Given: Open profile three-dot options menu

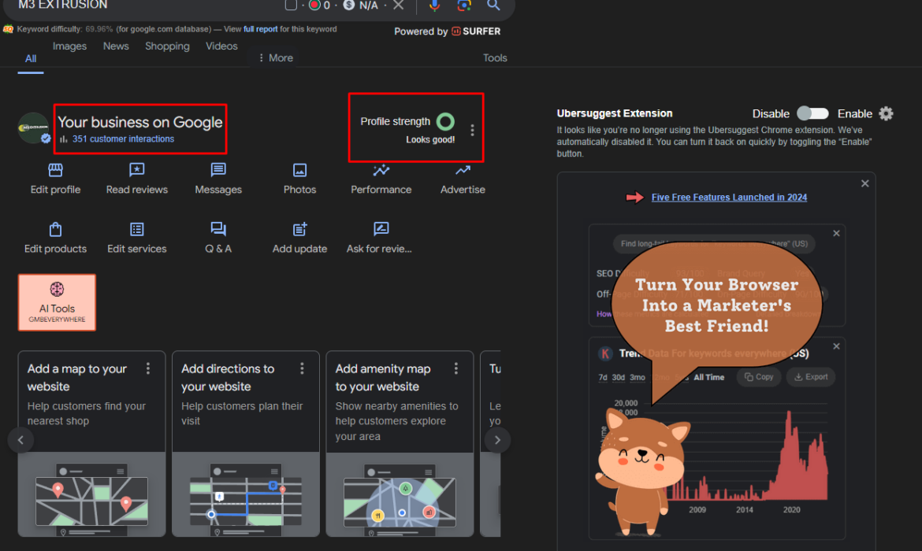Looking at the screenshot, I should click(x=472, y=130).
